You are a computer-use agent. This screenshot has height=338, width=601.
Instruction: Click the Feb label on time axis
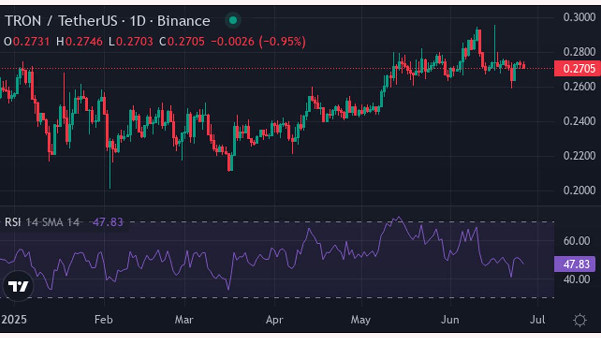coord(103,320)
